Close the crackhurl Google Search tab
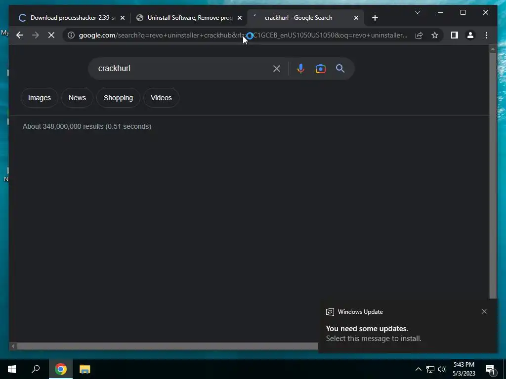This screenshot has width=506, height=379. click(x=356, y=18)
